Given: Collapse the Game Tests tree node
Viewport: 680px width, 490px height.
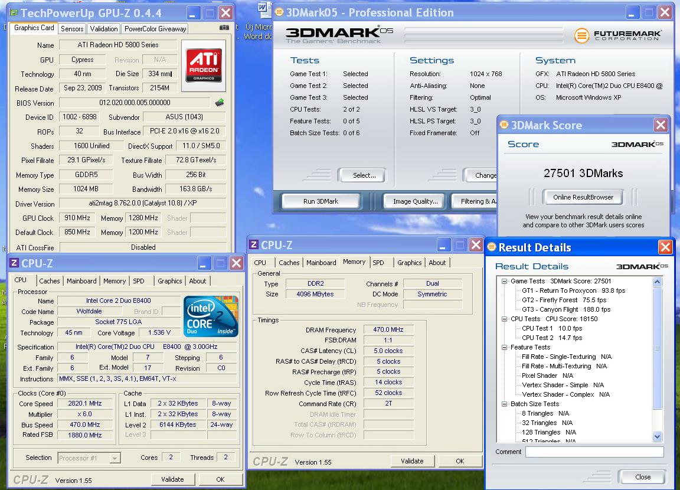Looking at the screenshot, I should click(504, 281).
